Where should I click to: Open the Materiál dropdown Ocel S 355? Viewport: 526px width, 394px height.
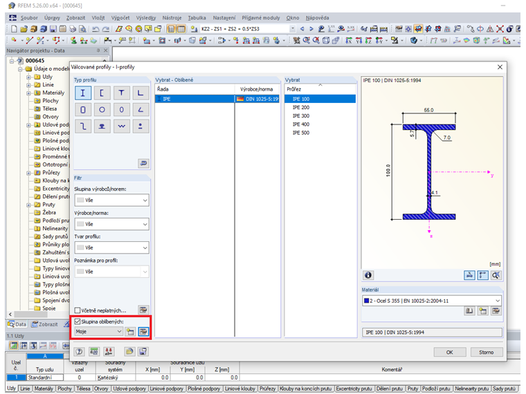432,301
